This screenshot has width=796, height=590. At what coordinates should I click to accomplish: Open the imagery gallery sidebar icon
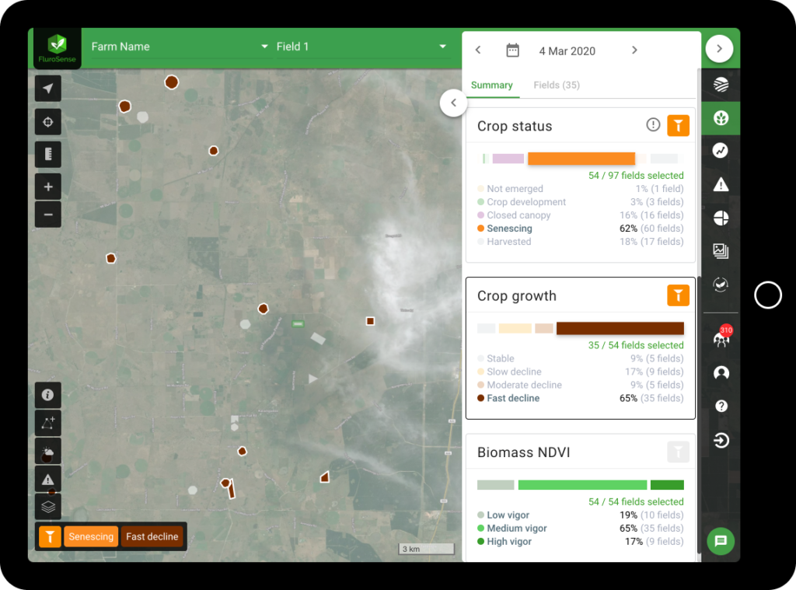click(721, 251)
